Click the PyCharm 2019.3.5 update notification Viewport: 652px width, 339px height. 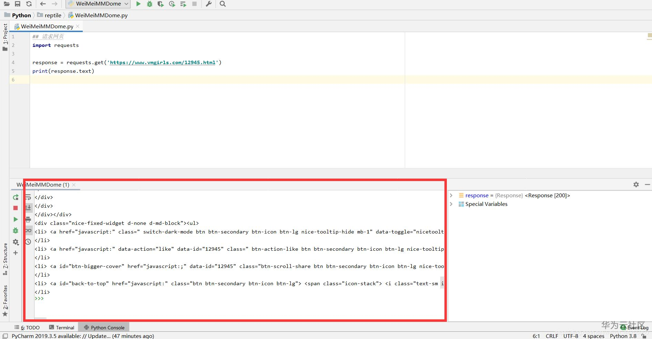pyautogui.click(x=83, y=336)
